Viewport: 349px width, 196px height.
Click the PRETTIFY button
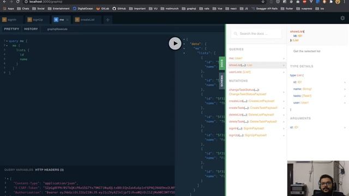(11, 29)
